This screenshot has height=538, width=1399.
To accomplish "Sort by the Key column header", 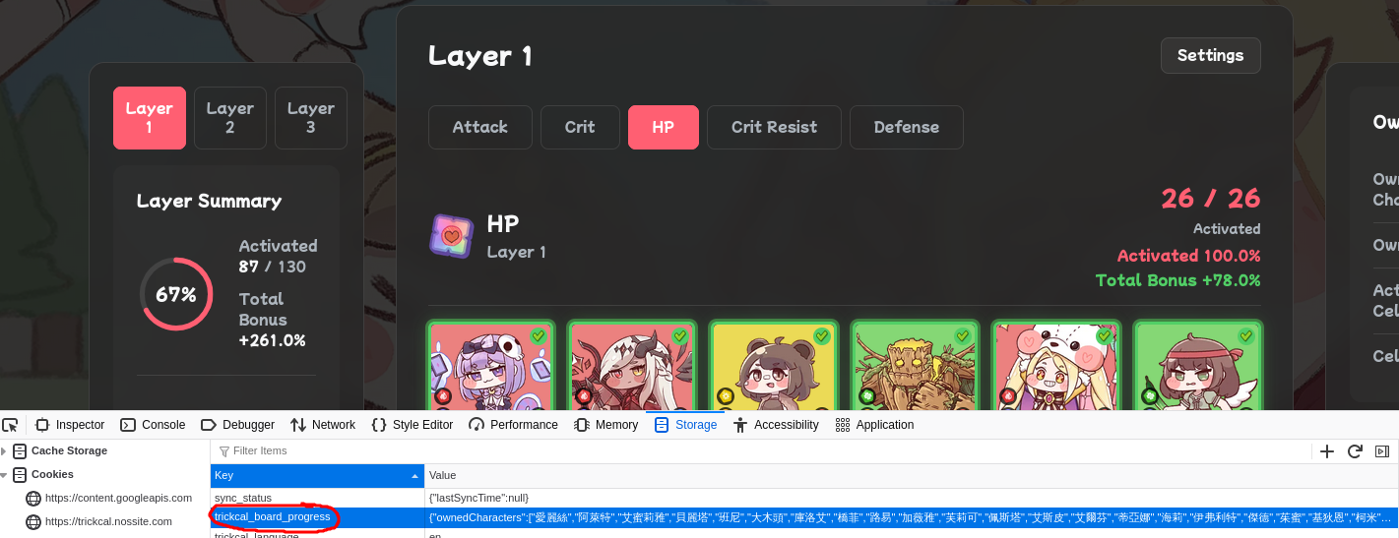I will coord(317,476).
